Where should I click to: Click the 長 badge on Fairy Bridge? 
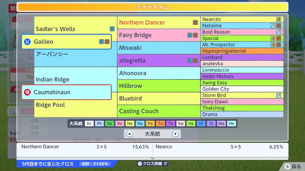pyautogui.click(x=190, y=35)
